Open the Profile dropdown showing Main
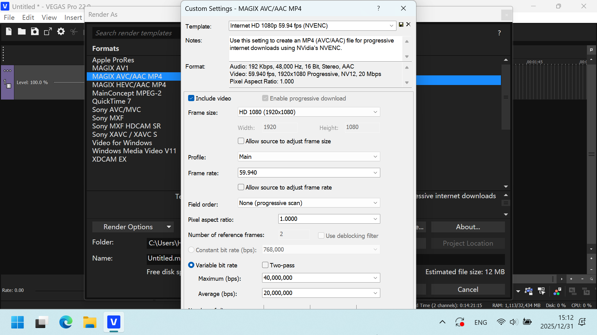The height and width of the screenshot is (335, 597). click(308, 157)
